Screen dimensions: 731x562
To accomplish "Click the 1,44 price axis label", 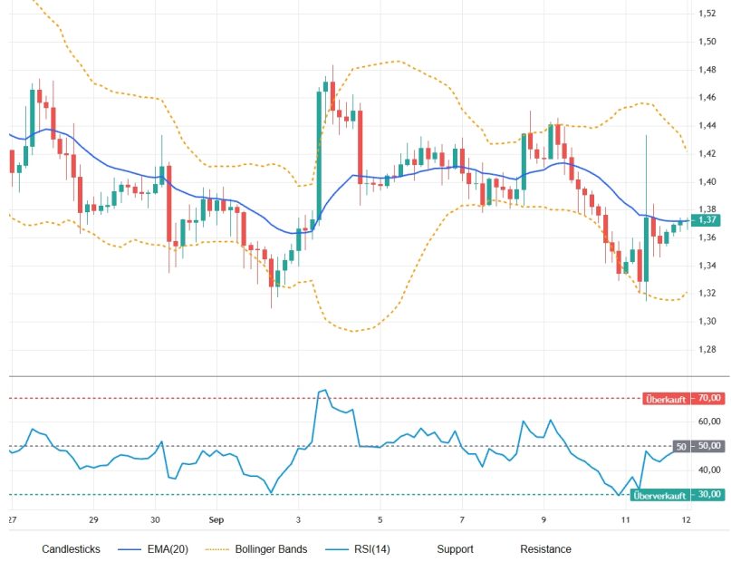I will click(707, 125).
